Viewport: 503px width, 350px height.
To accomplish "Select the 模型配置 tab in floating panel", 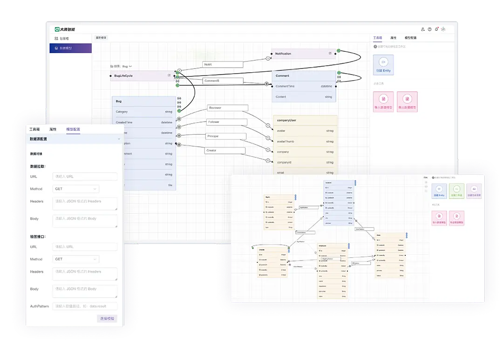I will pyautogui.click(x=73, y=129).
